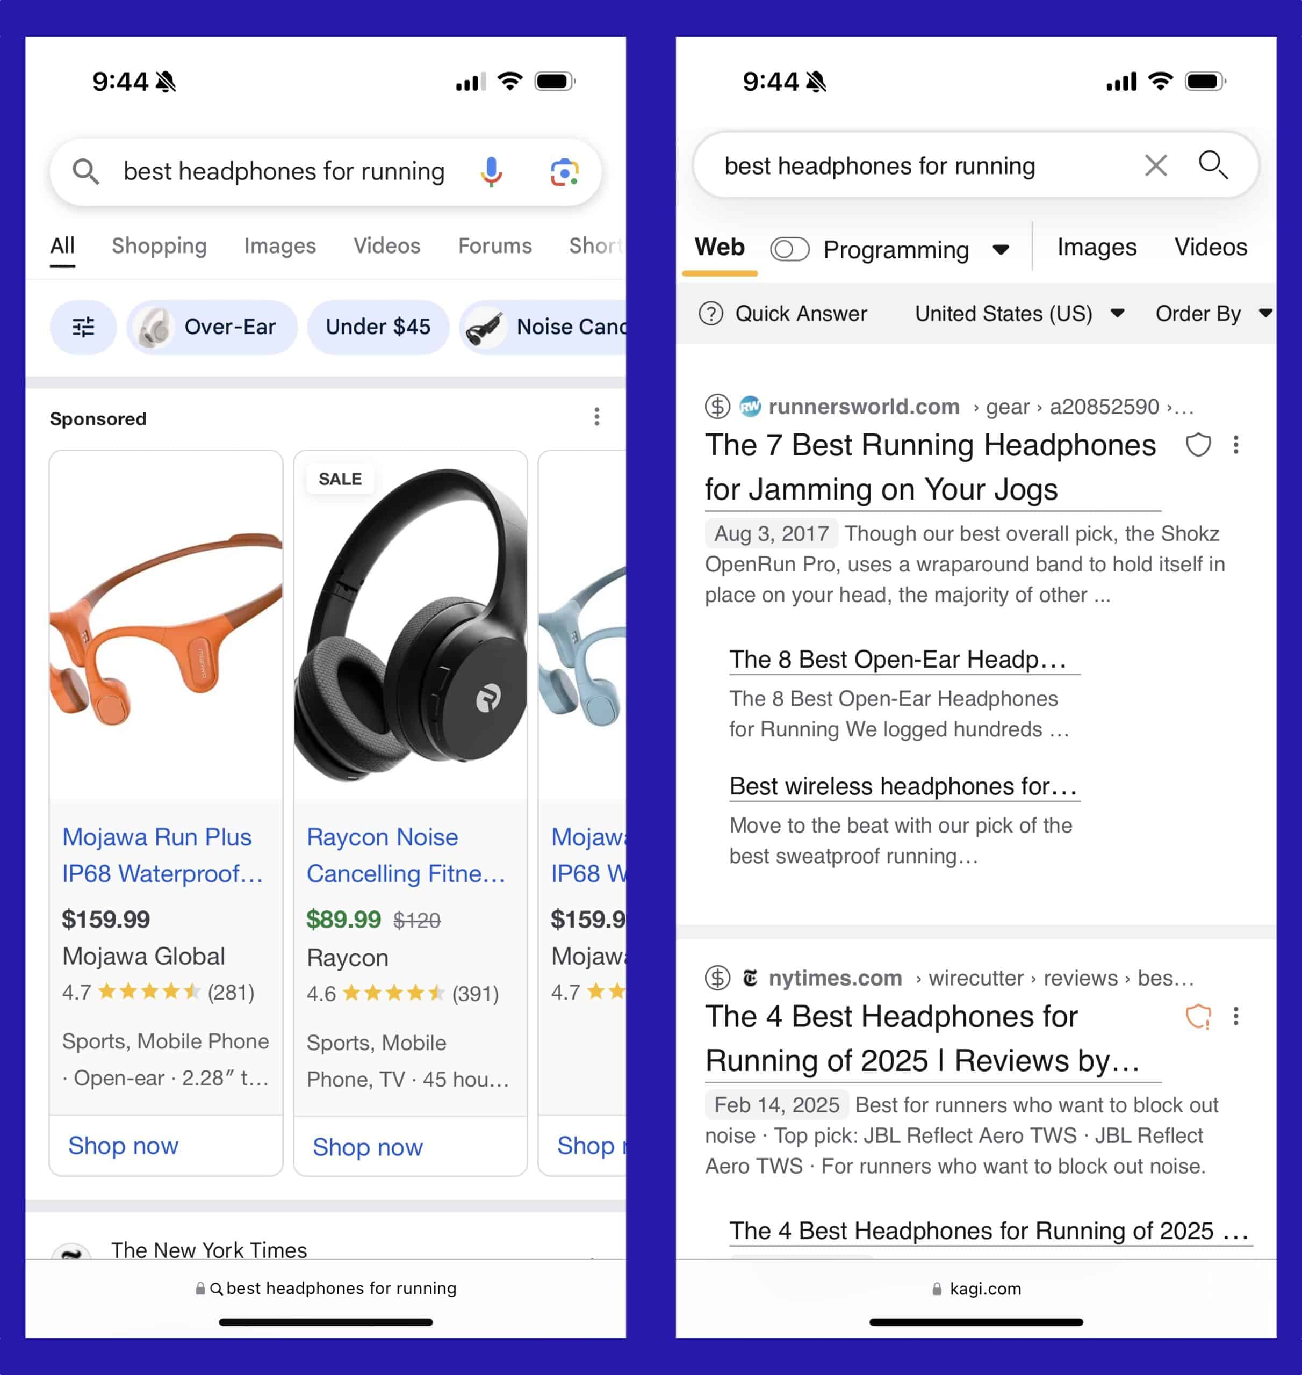
Task: Open Google Lens camera search
Action: (564, 172)
